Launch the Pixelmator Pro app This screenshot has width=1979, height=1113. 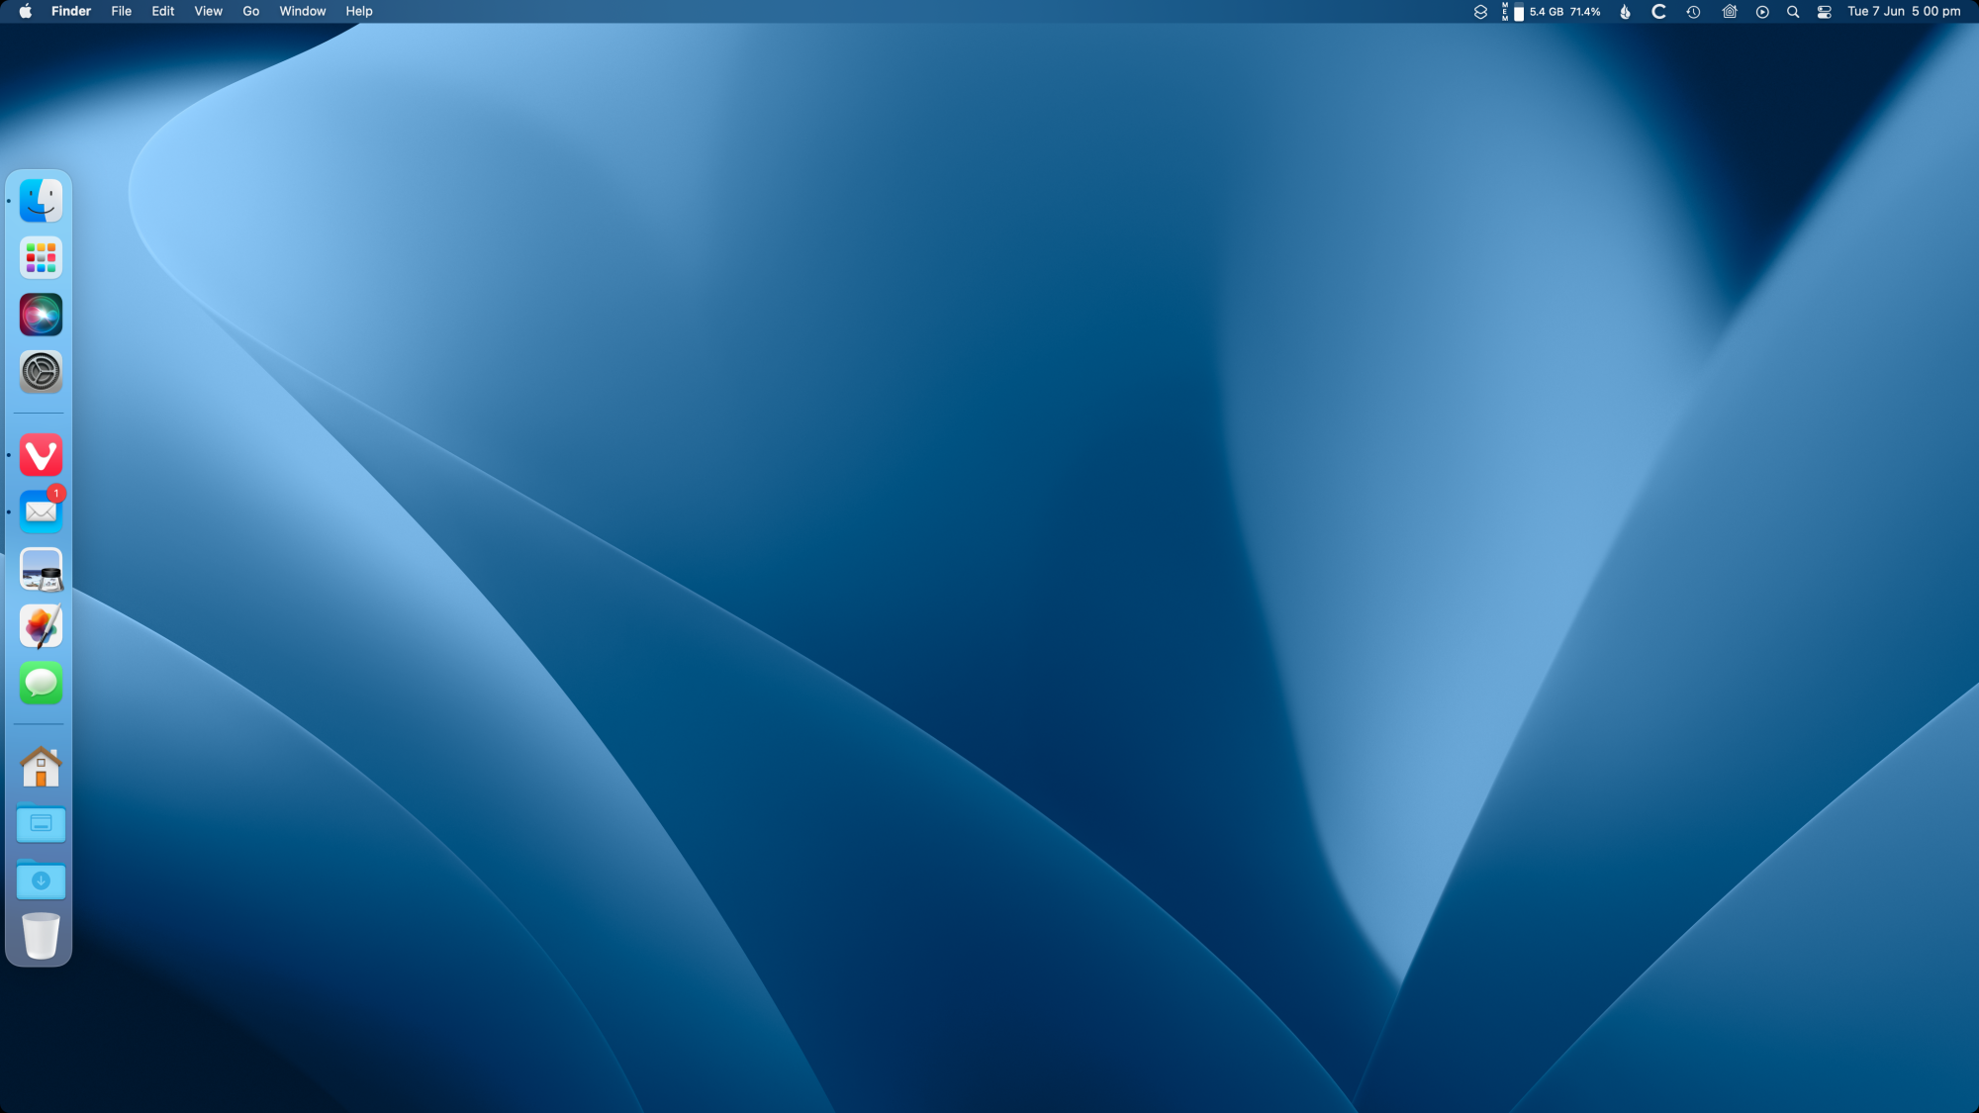(x=41, y=626)
